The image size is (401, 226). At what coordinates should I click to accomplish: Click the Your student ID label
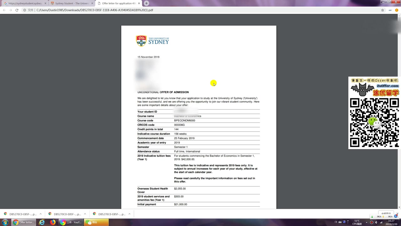[x=147, y=112]
